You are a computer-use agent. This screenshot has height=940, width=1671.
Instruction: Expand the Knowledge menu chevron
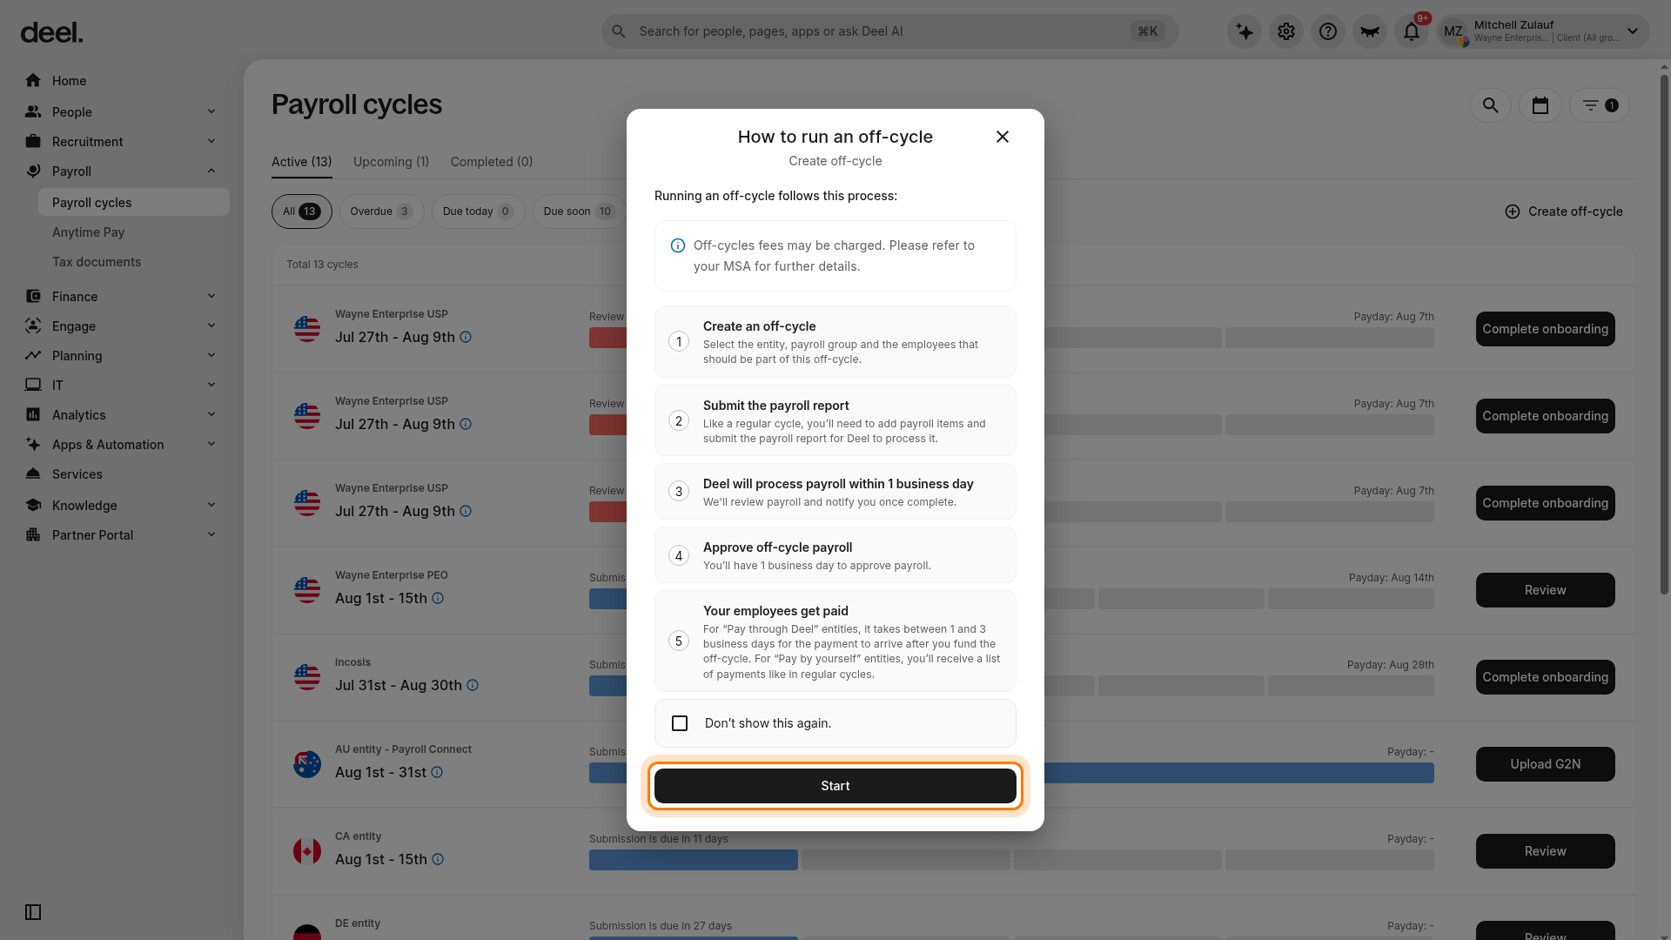(x=211, y=505)
